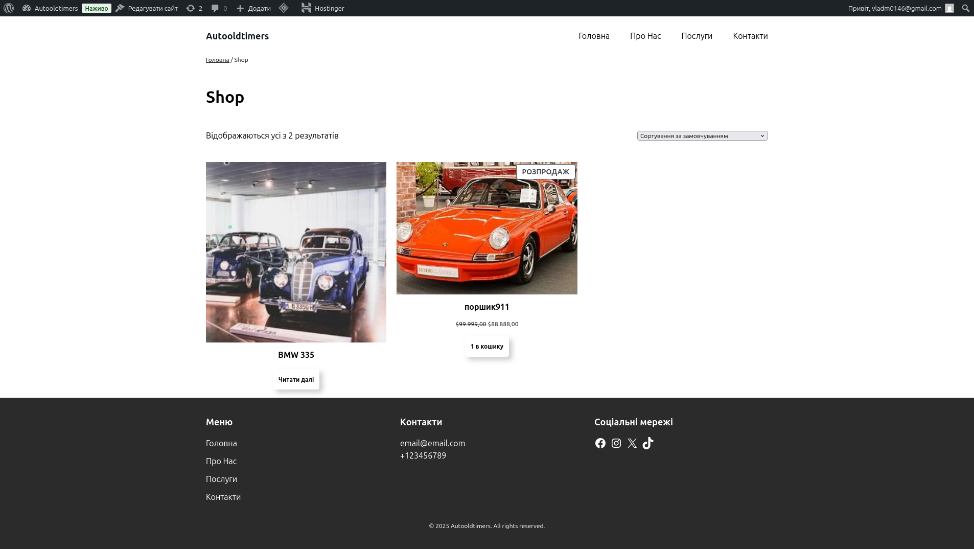The width and height of the screenshot is (974, 549).
Task: Click the 1 в кошику button
Action: tap(486, 347)
